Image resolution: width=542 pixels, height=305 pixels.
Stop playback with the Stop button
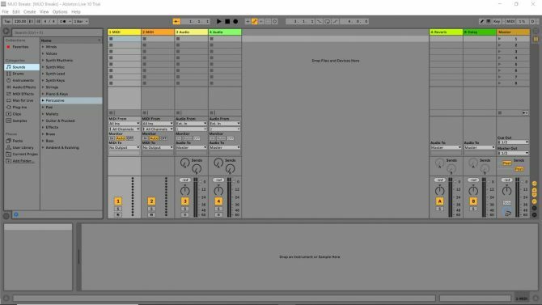[227, 22]
